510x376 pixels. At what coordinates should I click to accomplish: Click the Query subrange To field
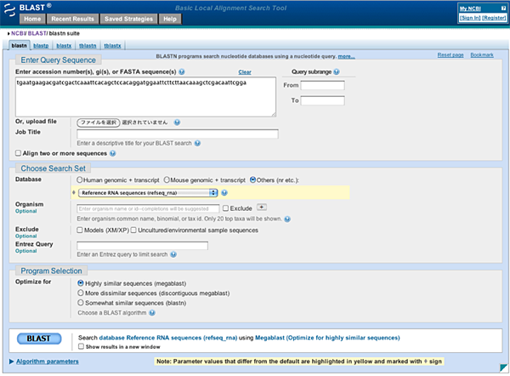[x=322, y=100]
